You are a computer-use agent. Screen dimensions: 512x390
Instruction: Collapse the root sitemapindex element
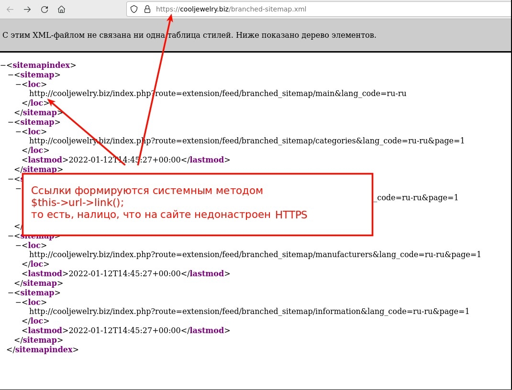tap(3, 65)
